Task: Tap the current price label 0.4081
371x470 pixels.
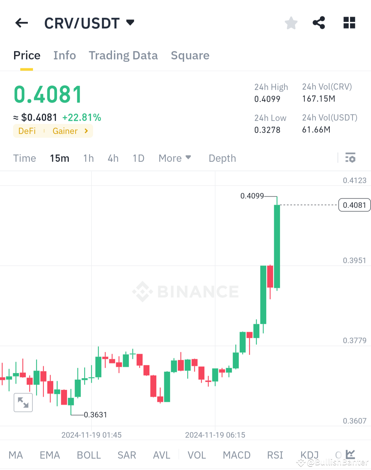Action: pyautogui.click(x=354, y=205)
